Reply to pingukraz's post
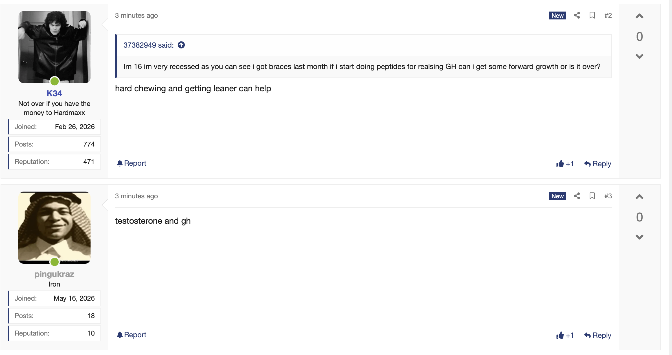 (598, 335)
